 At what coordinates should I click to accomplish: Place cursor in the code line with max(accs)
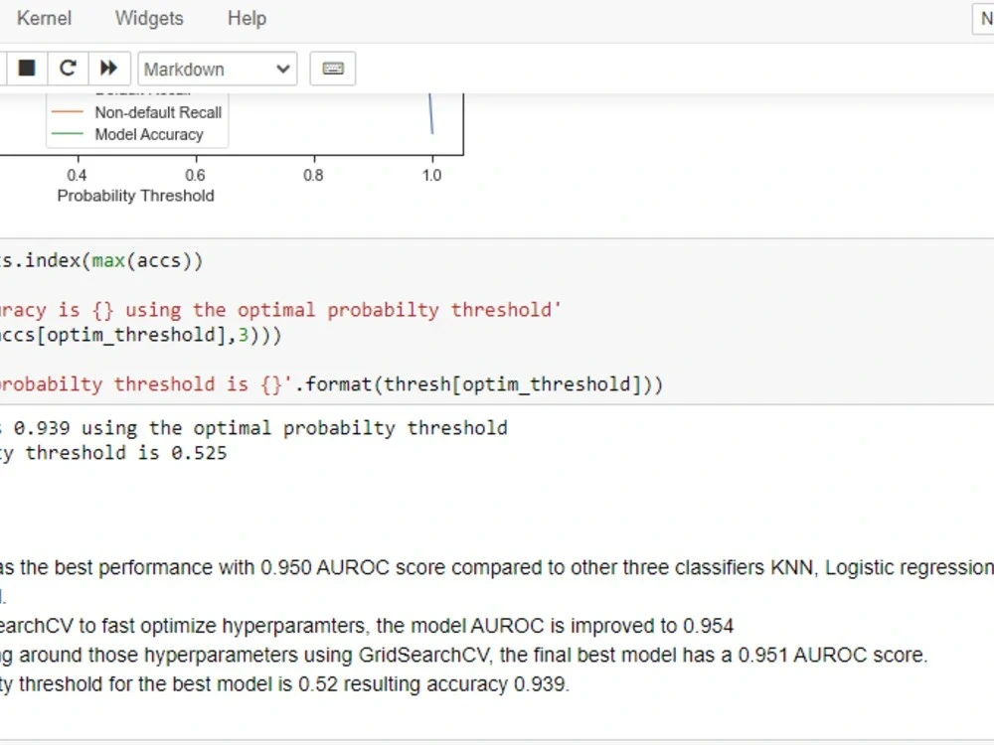click(x=101, y=260)
